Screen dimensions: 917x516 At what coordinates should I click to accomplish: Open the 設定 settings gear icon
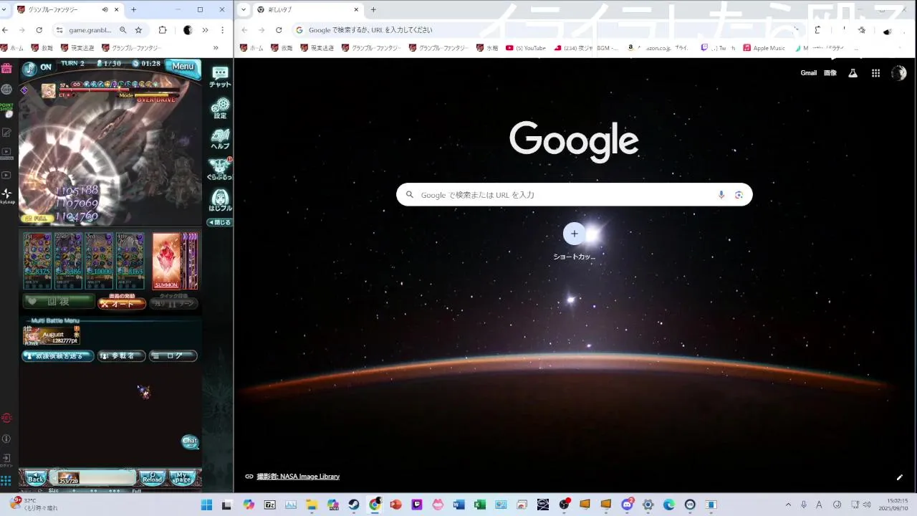(220, 108)
